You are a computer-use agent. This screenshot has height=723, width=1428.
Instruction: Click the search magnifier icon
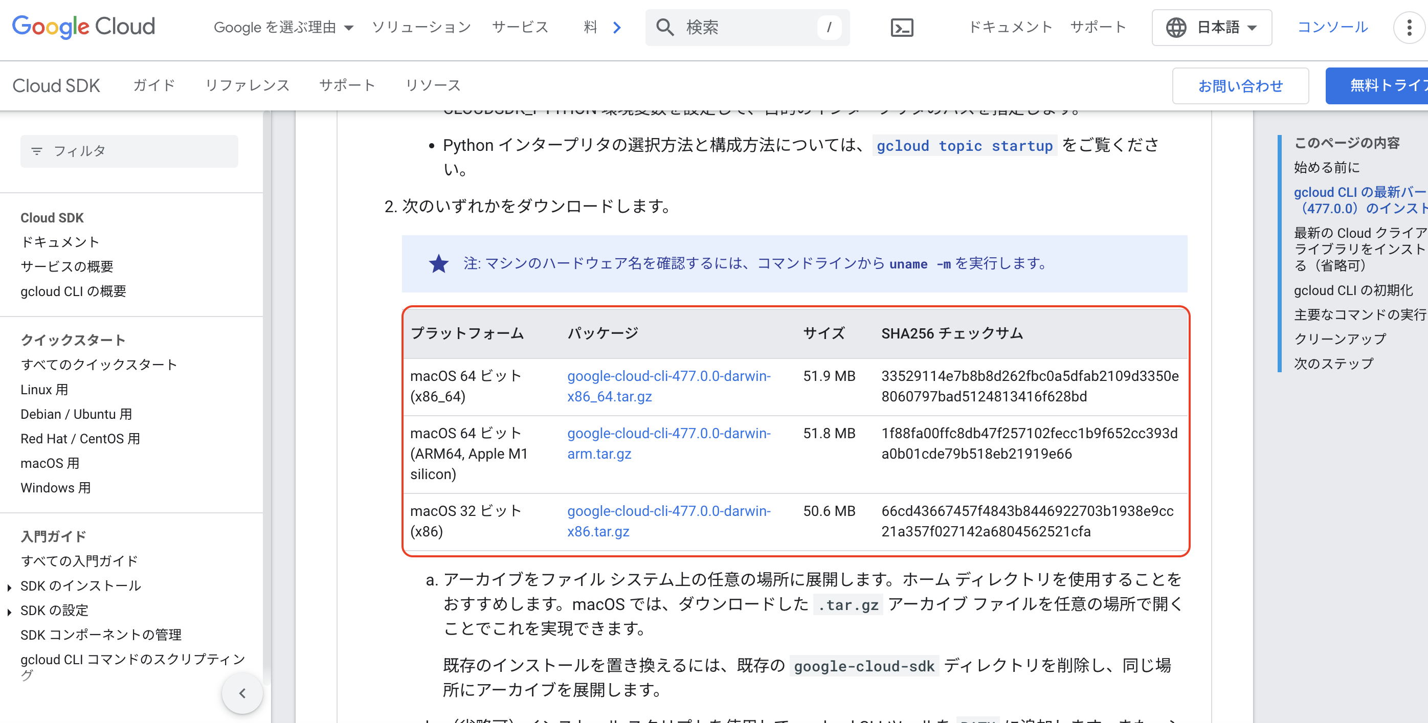[665, 27]
